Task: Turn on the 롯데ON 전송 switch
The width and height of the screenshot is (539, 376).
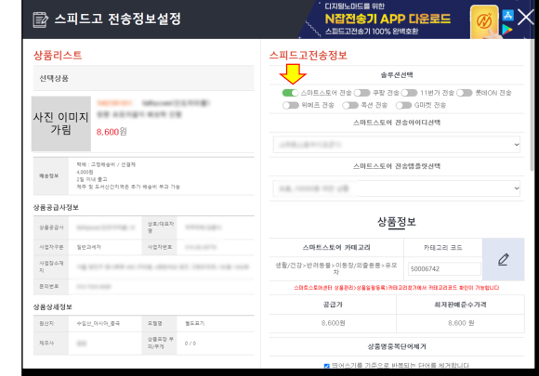Action: point(465,93)
